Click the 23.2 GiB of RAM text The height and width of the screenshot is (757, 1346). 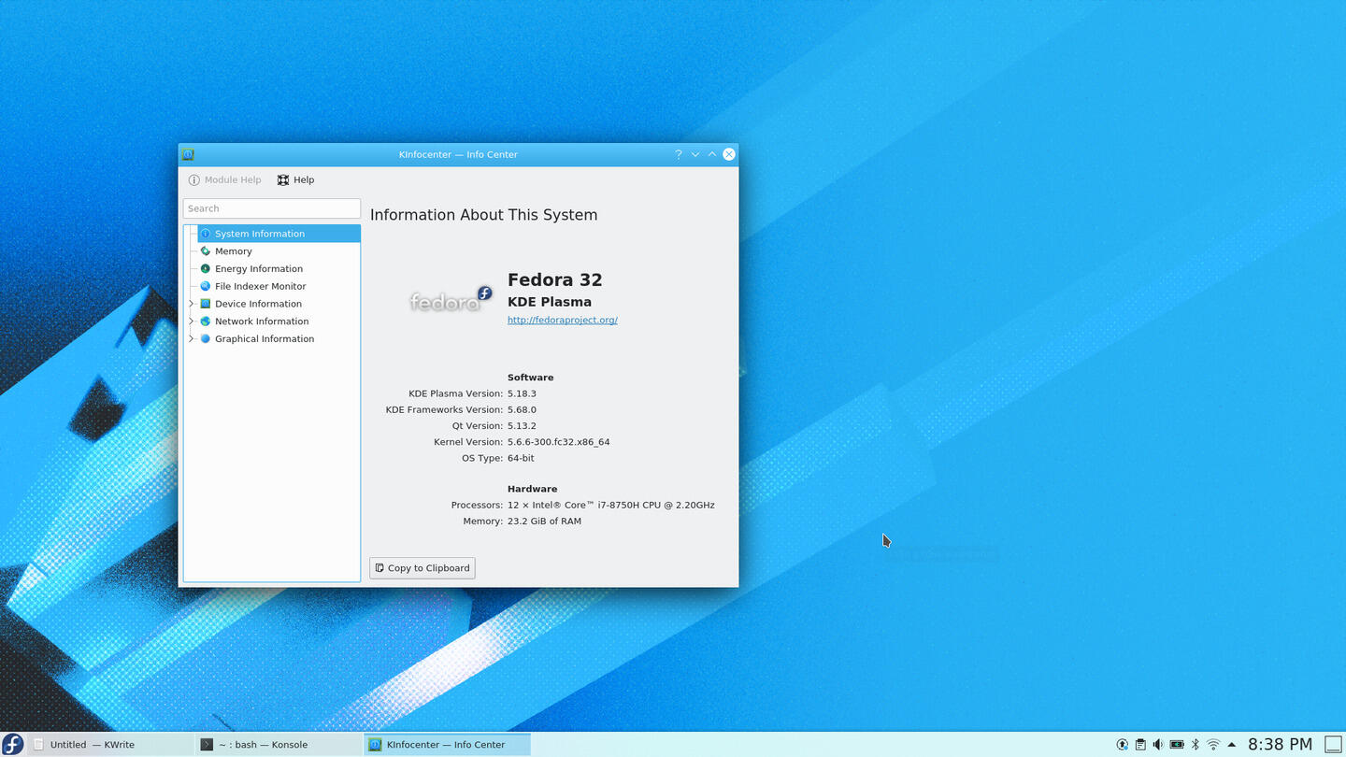(544, 521)
